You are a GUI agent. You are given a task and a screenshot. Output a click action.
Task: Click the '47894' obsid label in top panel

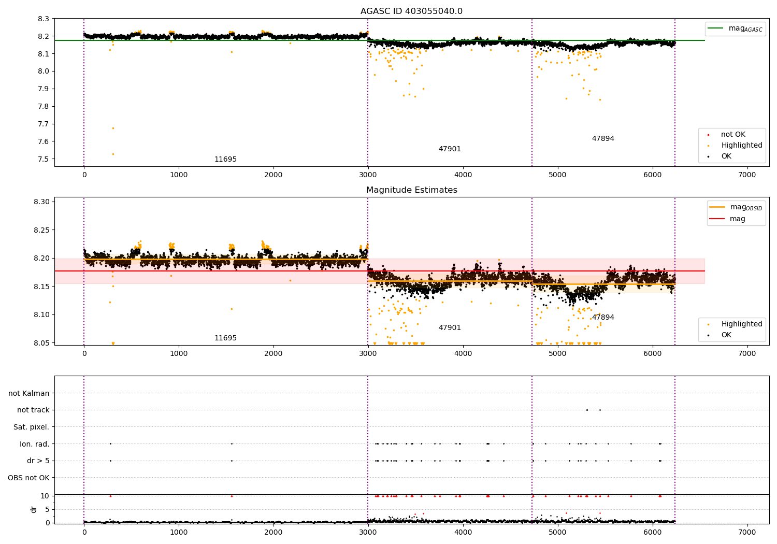603,139
